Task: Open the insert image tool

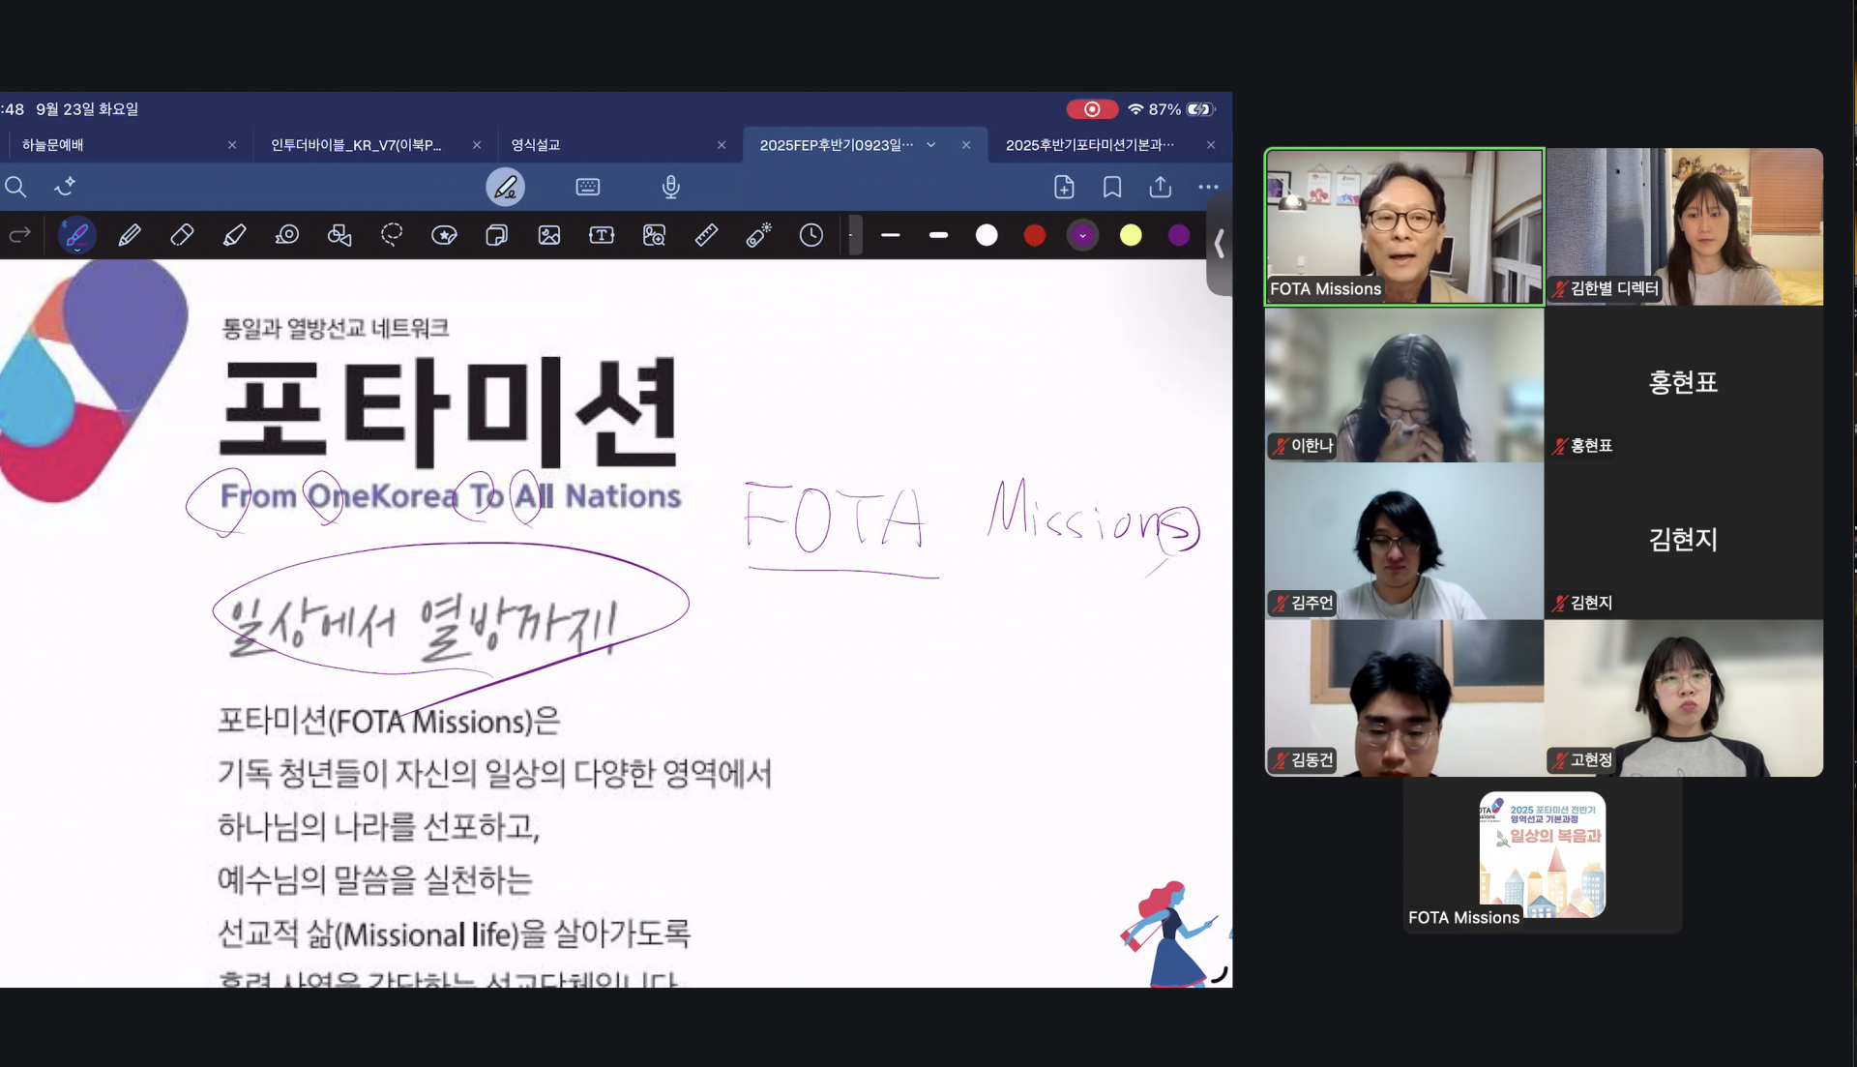Action: pos(549,235)
